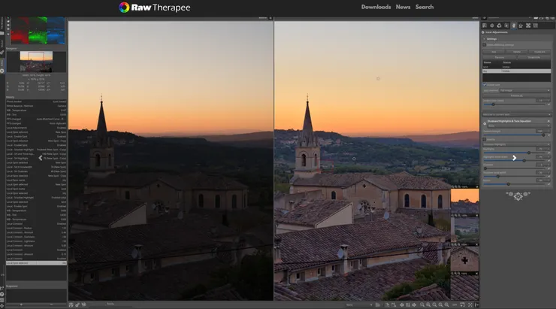Click the last icon at bottom toolbar's right end
The width and height of the screenshot is (556, 309).
click(476, 304)
